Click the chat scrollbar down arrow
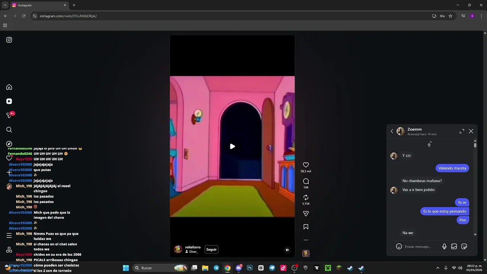This screenshot has width=487, height=274. coord(475,235)
